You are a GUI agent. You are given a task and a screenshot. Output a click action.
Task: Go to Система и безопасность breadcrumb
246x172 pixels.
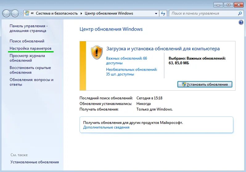[x=57, y=13]
